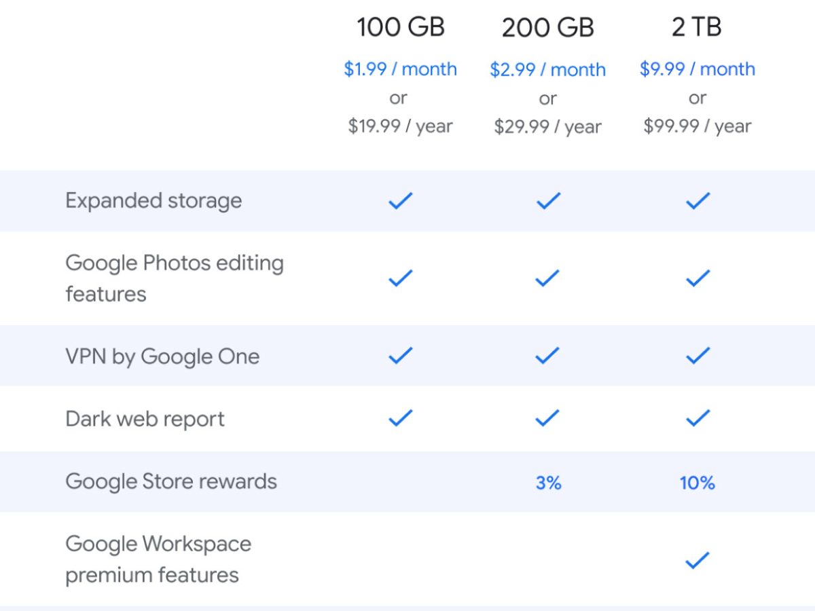This screenshot has width=815, height=611.
Task: Select the 100 GB plan heading
Action: pyautogui.click(x=400, y=27)
